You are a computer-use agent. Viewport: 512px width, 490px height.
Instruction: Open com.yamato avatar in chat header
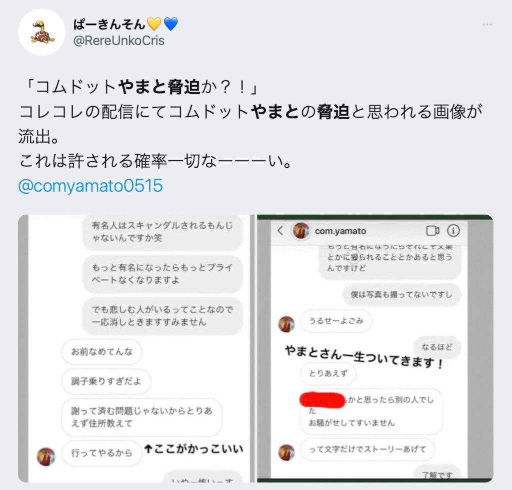301,231
